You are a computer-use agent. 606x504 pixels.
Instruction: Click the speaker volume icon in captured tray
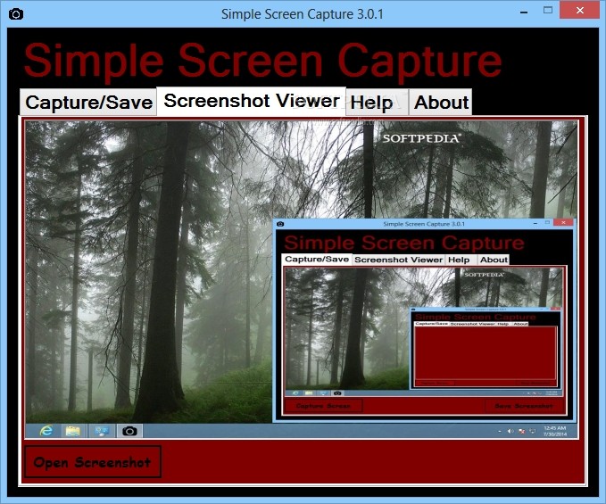point(511,431)
